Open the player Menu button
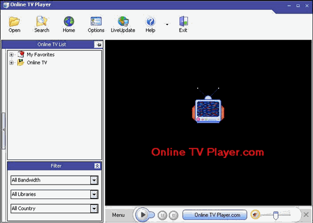The image size is (313, 223). pos(118,215)
